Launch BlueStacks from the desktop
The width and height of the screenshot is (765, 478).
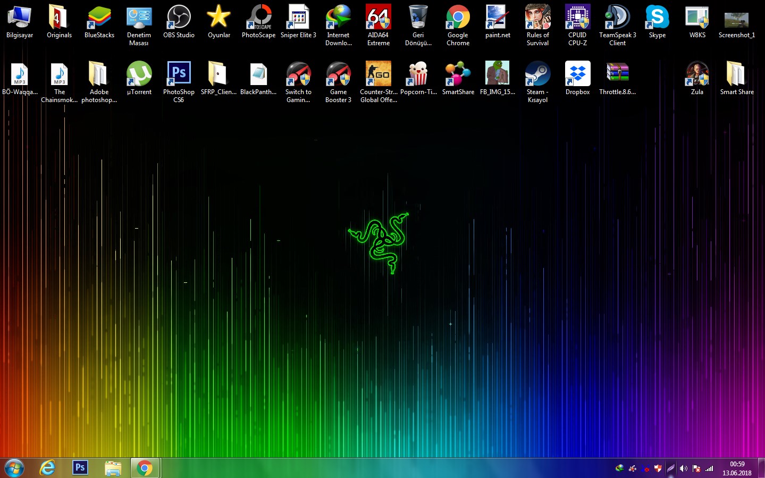99,22
